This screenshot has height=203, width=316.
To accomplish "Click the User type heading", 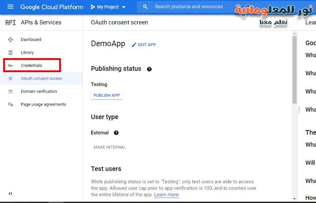I will (x=105, y=117).
